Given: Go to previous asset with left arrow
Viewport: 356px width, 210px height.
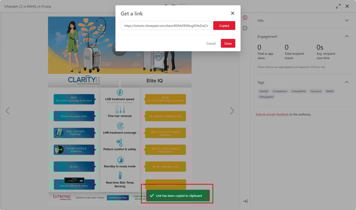Looking at the screenshot, I should [8, 111].
